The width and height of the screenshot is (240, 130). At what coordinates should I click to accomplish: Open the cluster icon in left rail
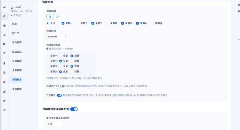click(x=4, y=16)
